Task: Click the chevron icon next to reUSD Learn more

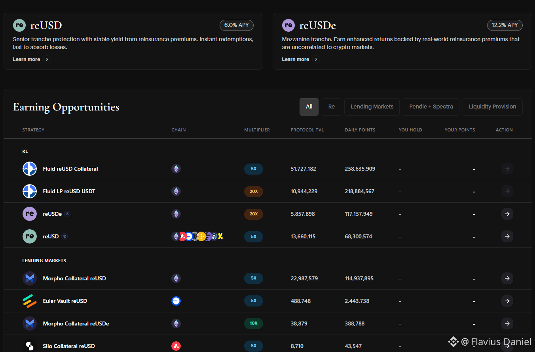Action: [x=47, y=59]
